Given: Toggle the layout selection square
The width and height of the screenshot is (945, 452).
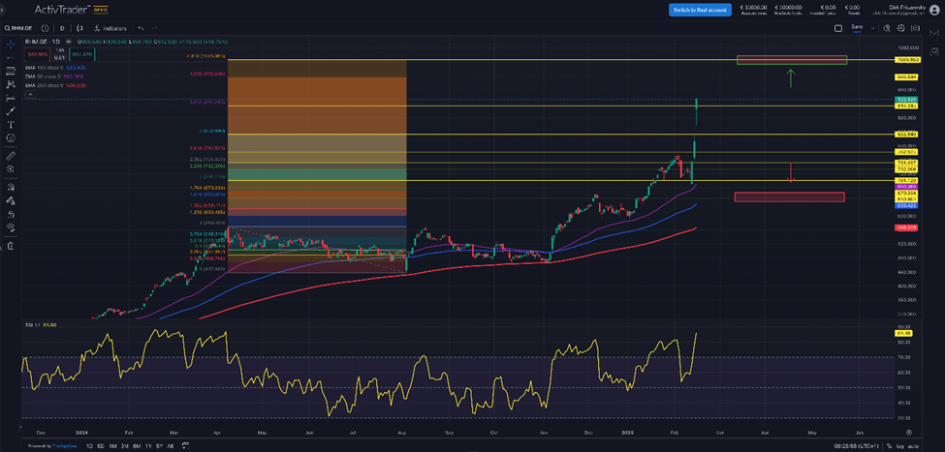Looking at the screenshot, I should click(x=838, y=28).
